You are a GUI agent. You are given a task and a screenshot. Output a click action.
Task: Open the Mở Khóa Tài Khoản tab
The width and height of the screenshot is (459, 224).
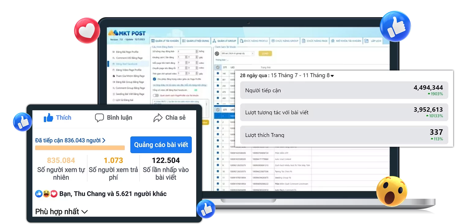point(346,41)
